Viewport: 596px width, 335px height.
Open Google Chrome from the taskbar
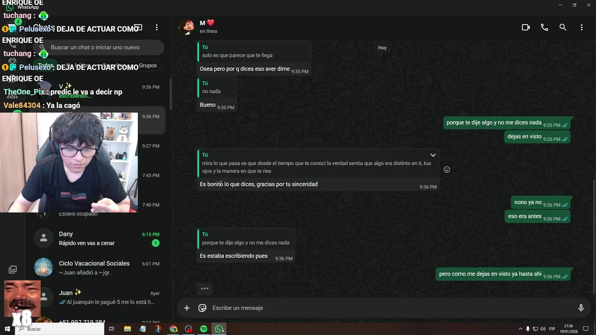173,329
